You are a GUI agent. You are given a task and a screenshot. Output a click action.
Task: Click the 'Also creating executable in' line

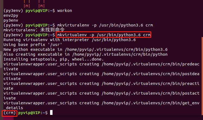click(85, 54)
